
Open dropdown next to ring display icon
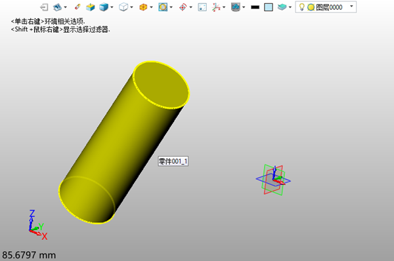171,7
